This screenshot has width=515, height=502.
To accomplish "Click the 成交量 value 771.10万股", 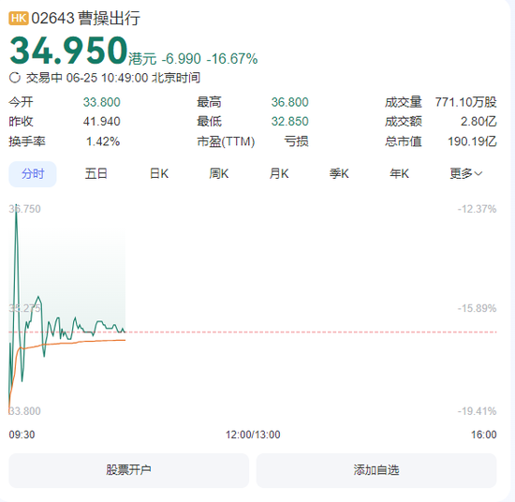I will coord(465,102).
